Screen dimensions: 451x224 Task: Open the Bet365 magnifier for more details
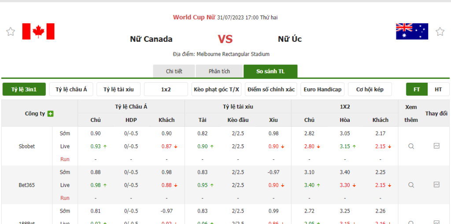point(411,185)
